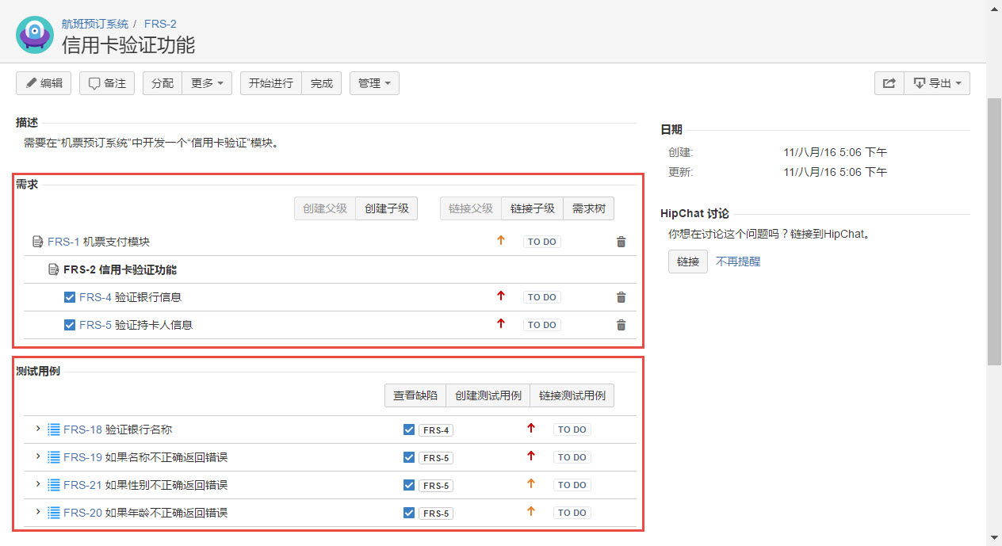
Task: Expand the FRS-18 验证银行名称 test case row
Action: point(37,429)
